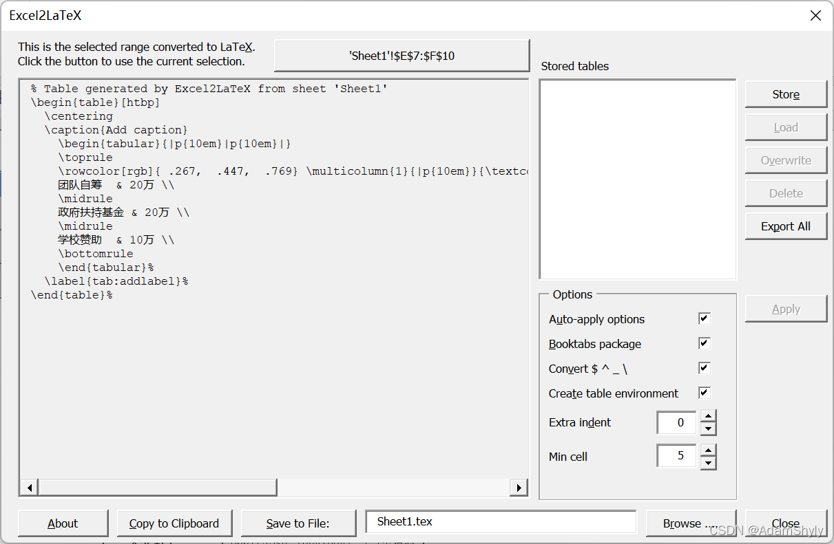Click the \begin{tabular} line

pos(175,144)
